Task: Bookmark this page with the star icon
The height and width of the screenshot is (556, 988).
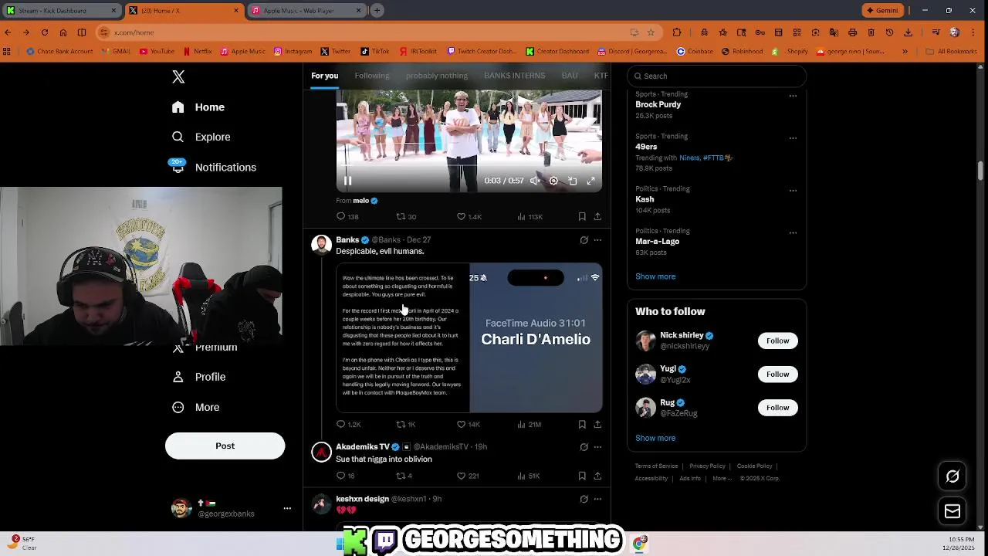Action: (651, 32)
